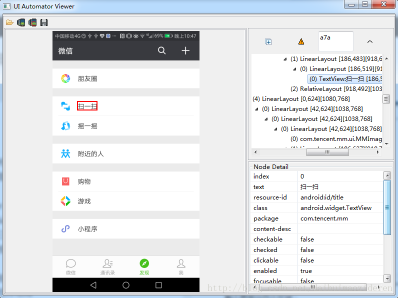Open the 通讯录 contacts tab

[107, 267]
